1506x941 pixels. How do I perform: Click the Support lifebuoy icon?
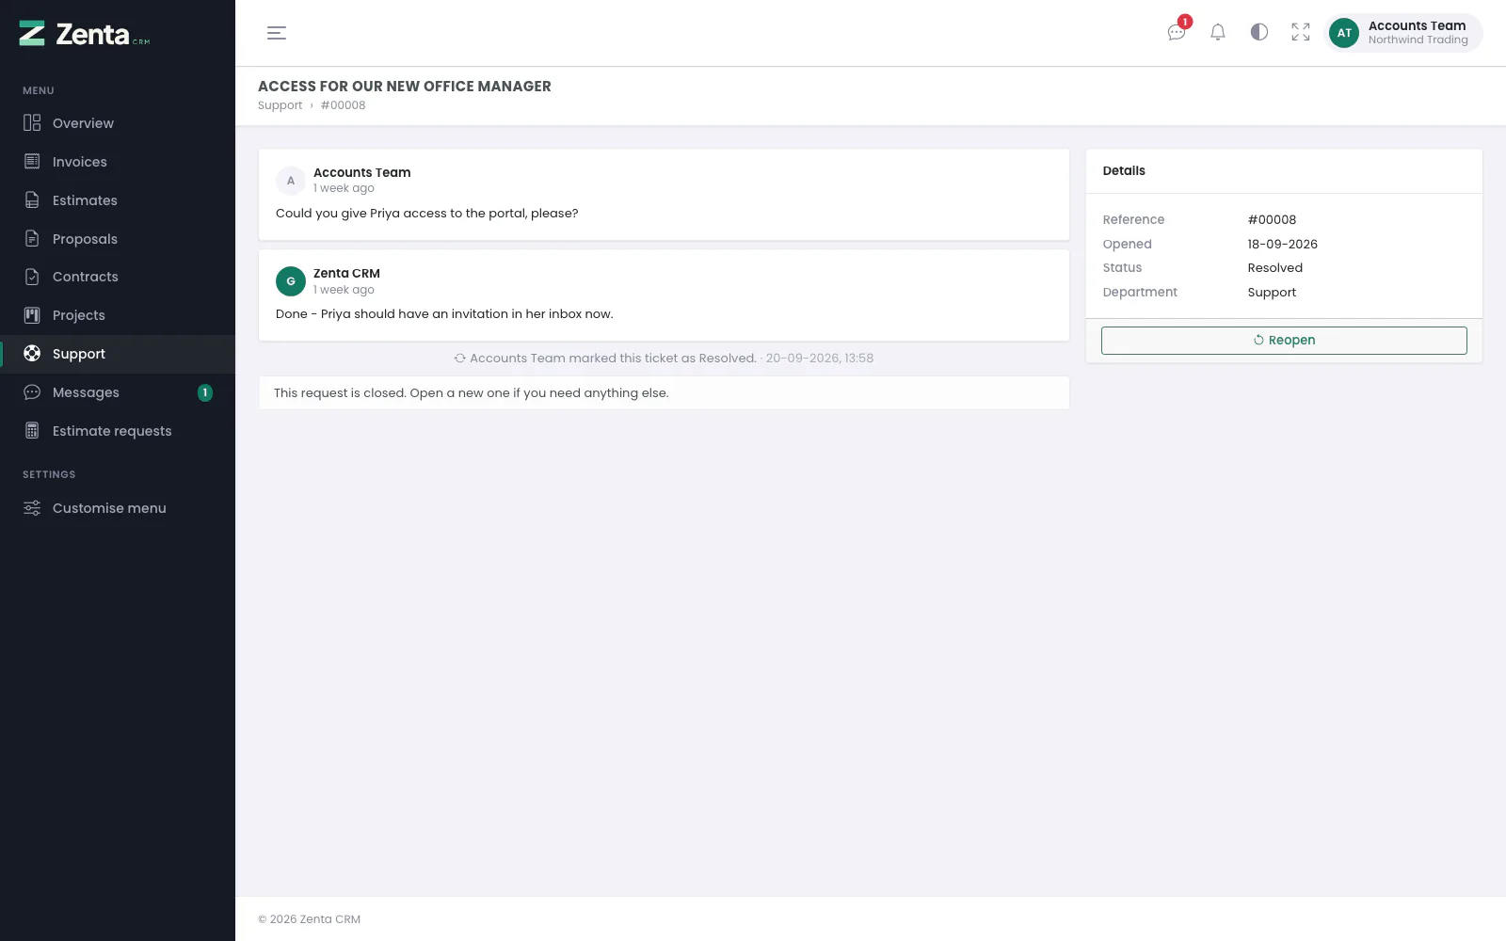pyautogui.click(x=32, y=354)
